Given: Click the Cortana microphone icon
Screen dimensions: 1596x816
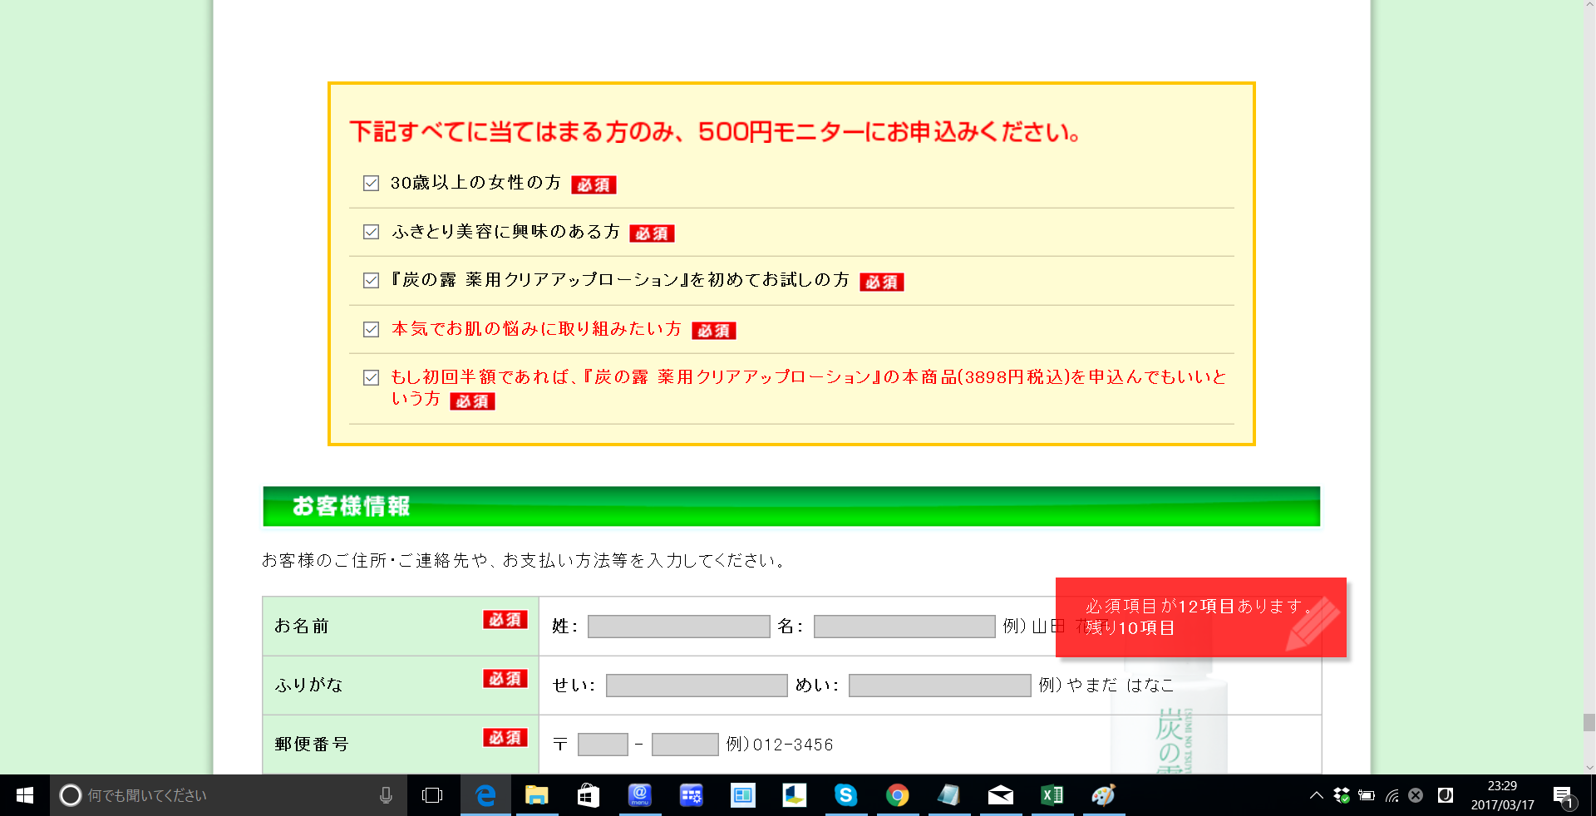Looking at the screenshot, I should pyautogui.click(x=386, y=795).
